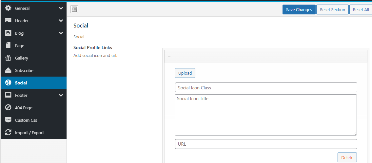Click Upload to add a social icon

coord(185,73)
